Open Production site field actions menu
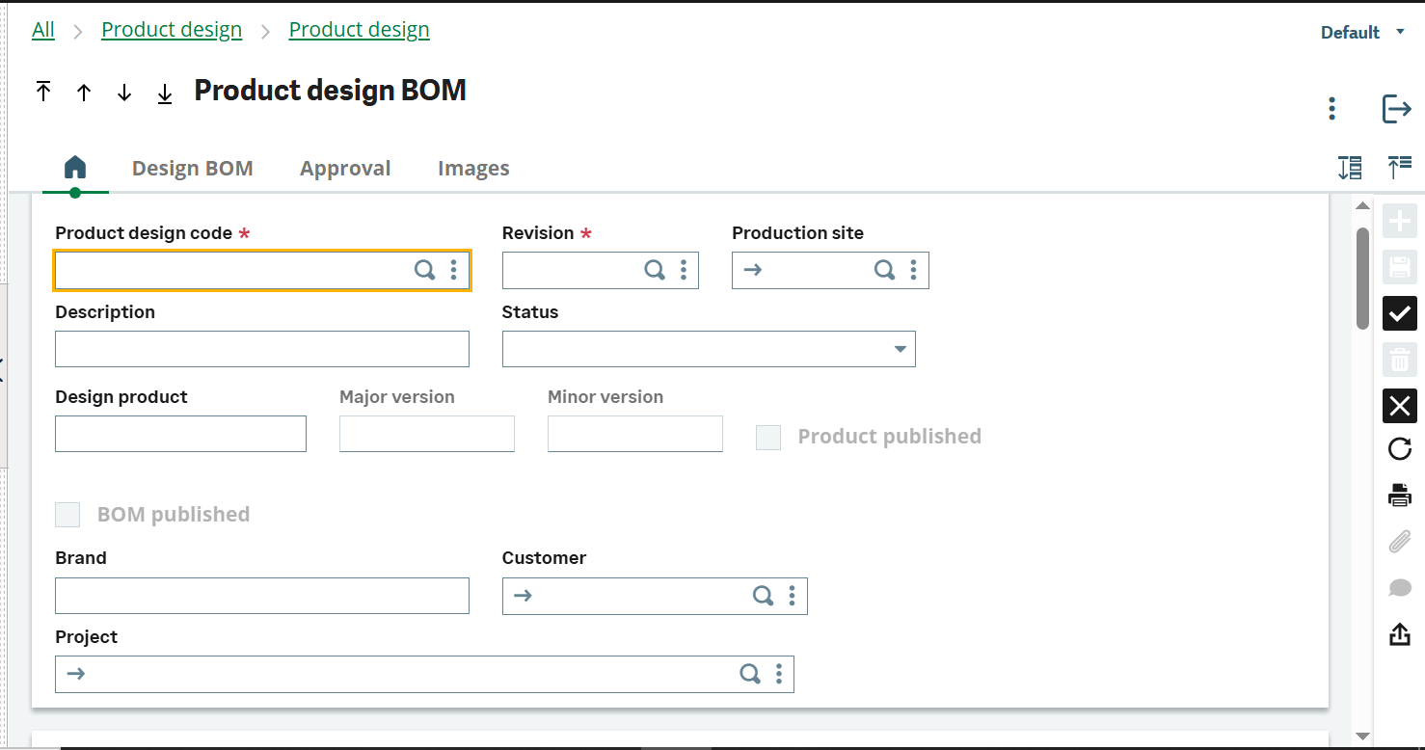 [914, 270]
